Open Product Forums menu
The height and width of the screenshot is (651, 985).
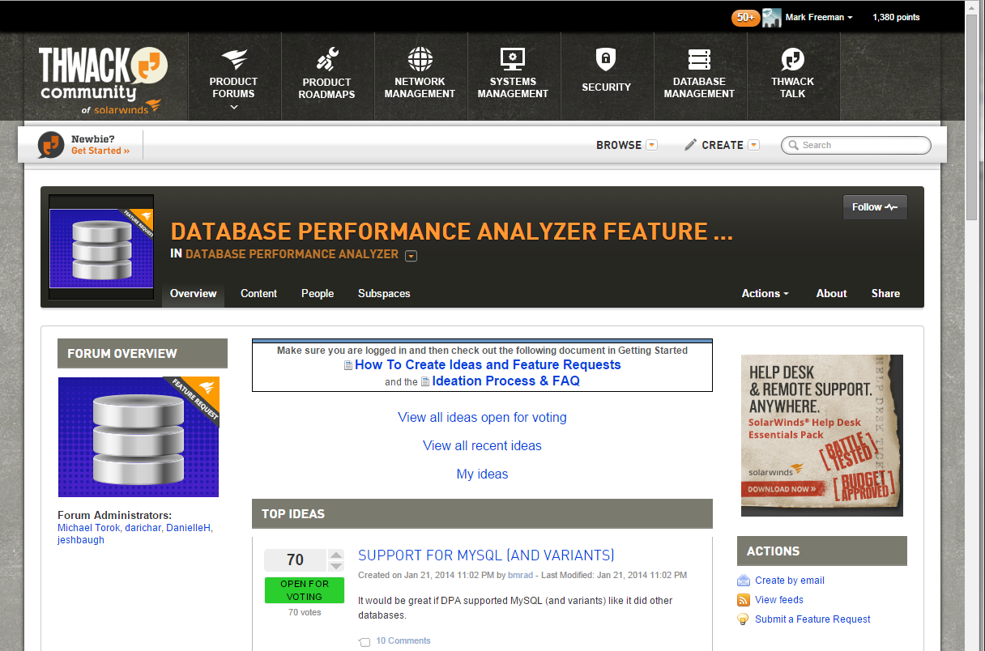click(233, 87)
